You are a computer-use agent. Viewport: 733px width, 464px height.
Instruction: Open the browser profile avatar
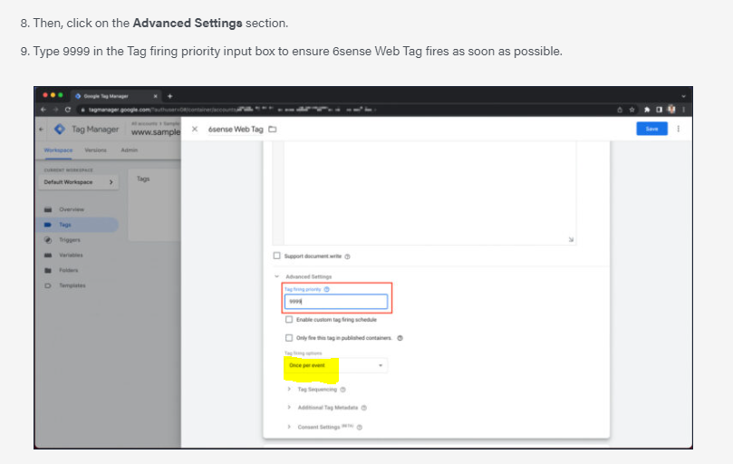[671, 109]
